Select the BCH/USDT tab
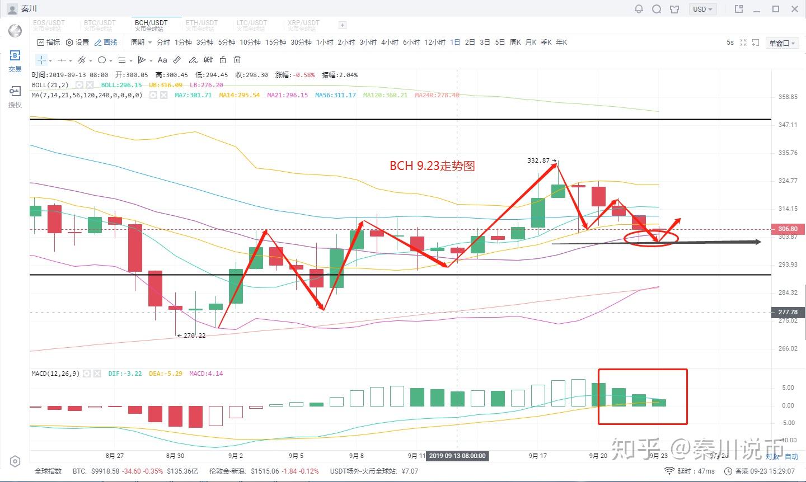Screen dimensions: 806x482 coord(151,25)
